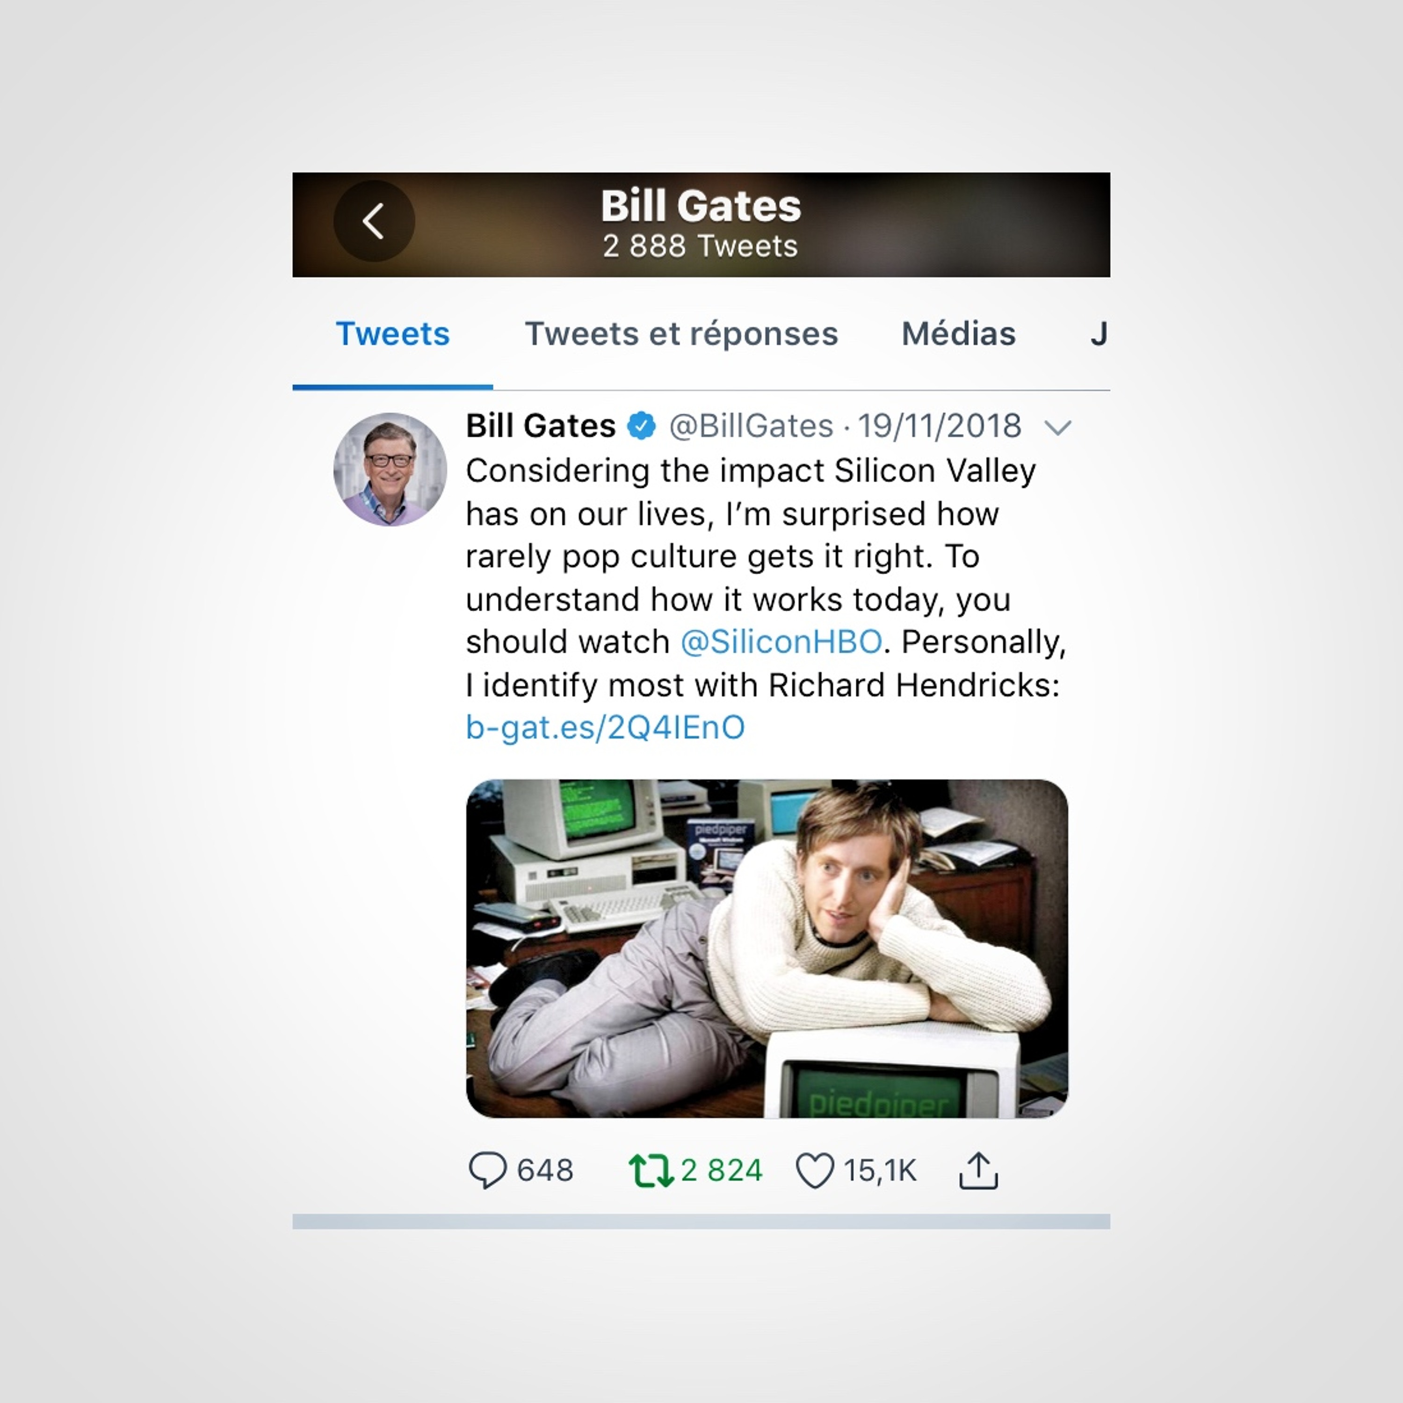
Task: Select the partially visible J tab
Action: tap(1099, 334)
